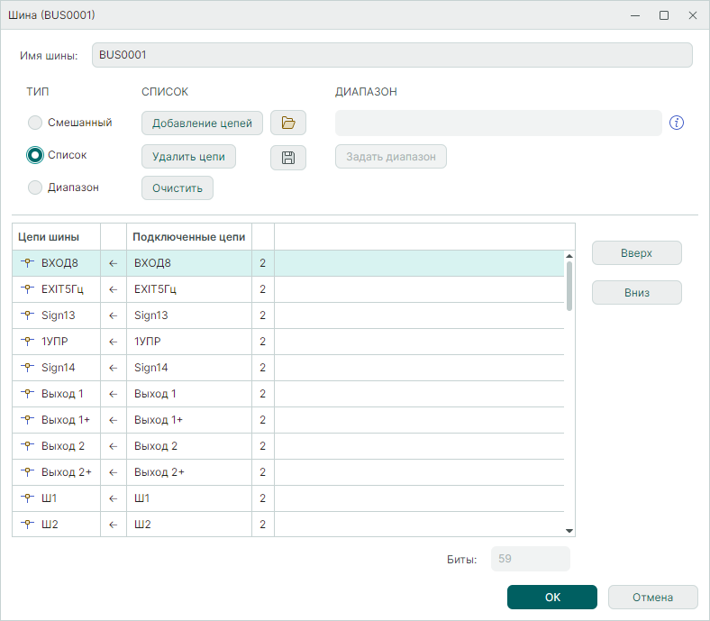Click the table's vertical scrollbar thumb
Image resolution: width=710 pixels, height=621 pixels.
coord(569,284)
